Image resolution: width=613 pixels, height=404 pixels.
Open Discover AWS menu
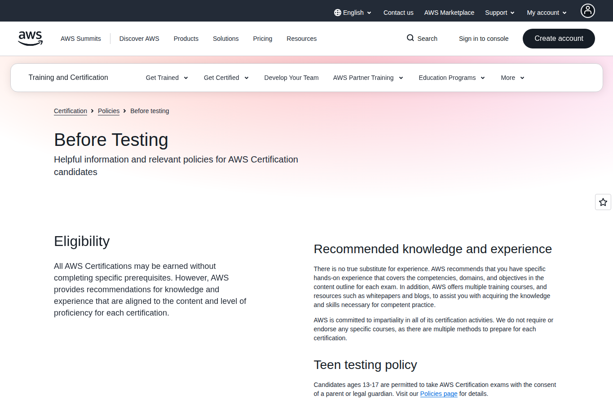[139, 39]
